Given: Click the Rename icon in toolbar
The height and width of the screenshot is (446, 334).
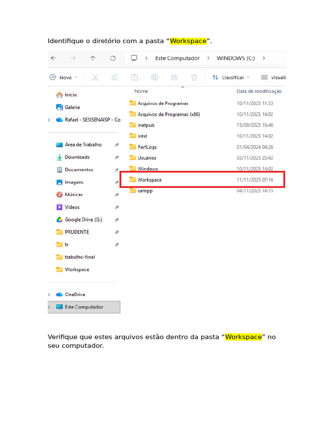Looking at the screenshot, I should coord(154,78).
